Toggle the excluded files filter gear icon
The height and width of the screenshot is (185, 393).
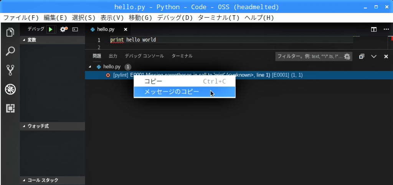click(x=347, y=57)
